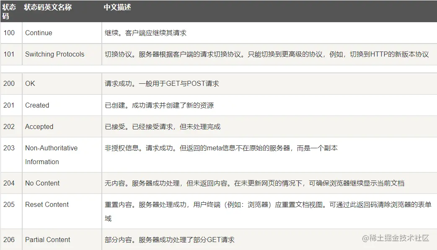Click the 非授权信息 description for code 203

pos(221,148)
